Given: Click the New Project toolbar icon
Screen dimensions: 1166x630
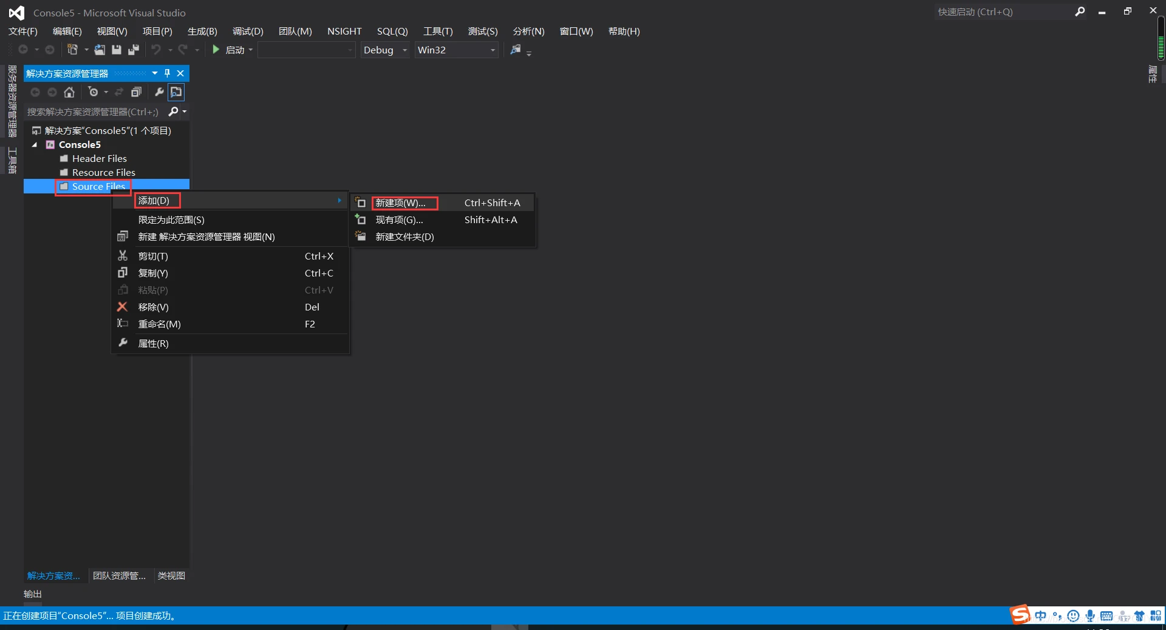Looking at the screenshot, I should point(72,50).
